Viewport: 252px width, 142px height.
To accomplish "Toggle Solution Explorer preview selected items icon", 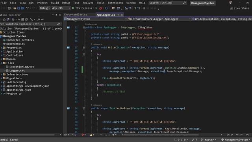I will (43, 19).
